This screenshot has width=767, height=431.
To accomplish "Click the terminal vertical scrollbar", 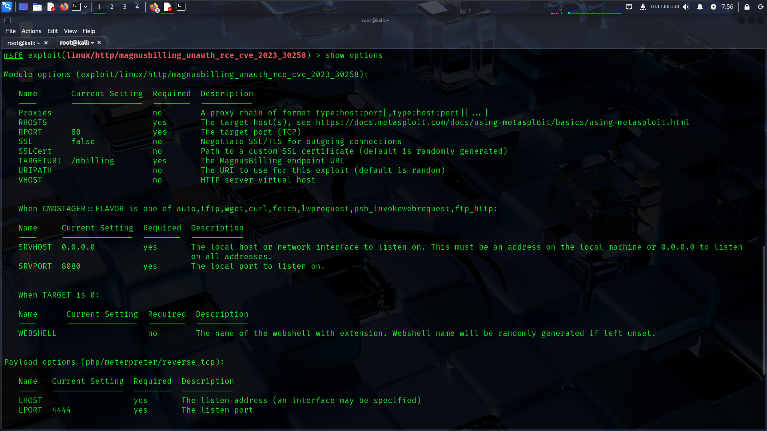I will point(764,312).
